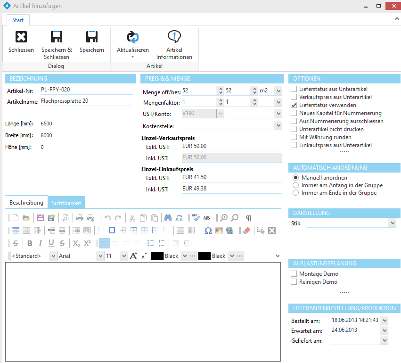Viewport: 401px width, 363px height.
Task: Apply bold formatting in description editor
Action: click(30, 243)
